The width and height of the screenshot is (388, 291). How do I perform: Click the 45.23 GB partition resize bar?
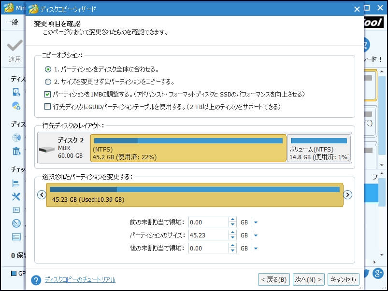click(195, 195)
